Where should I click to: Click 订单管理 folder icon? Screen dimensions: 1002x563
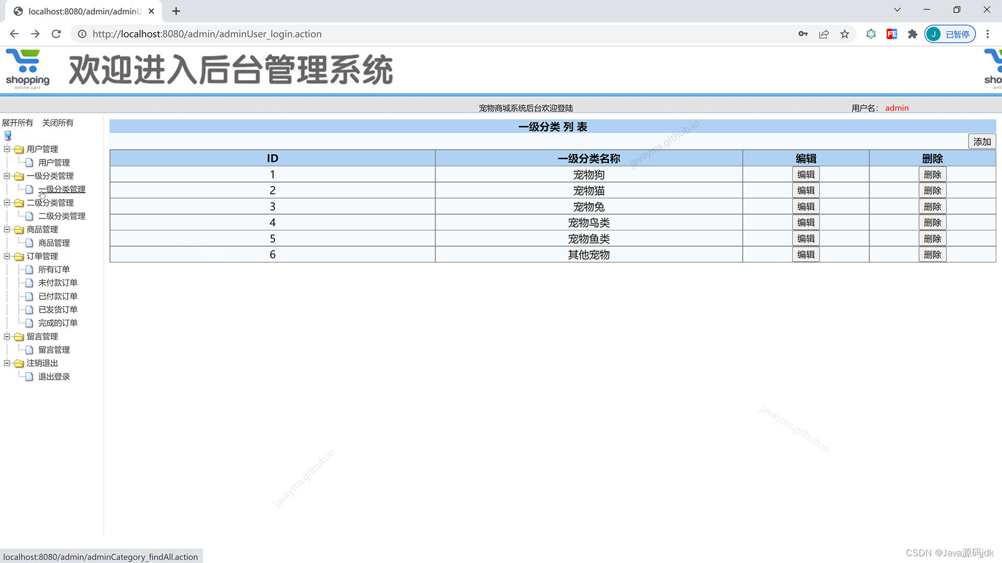coord(19,256)
